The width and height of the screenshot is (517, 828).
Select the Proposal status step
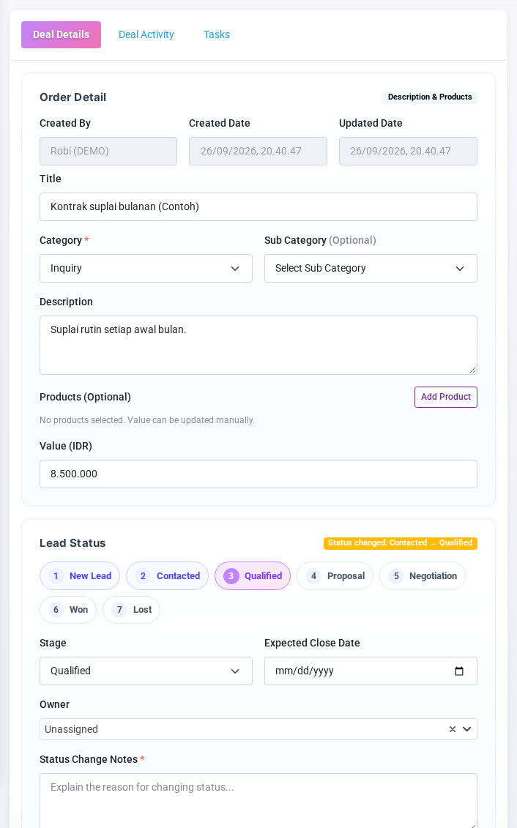335,576
